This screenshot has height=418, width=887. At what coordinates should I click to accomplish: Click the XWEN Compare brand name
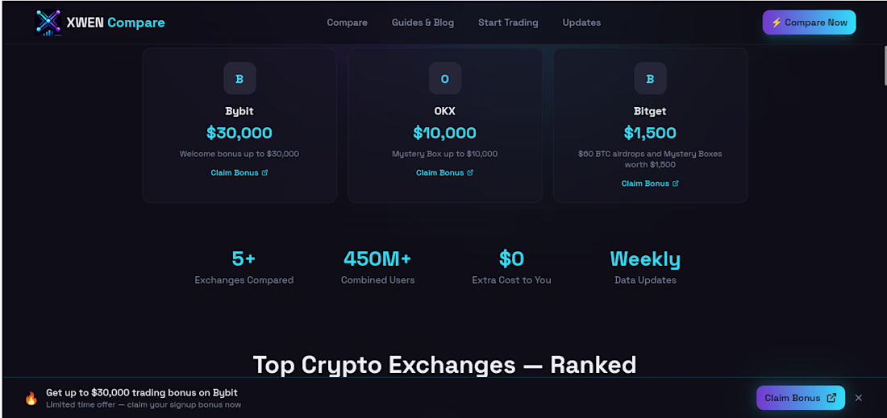pyautogui.click(x=116, y=23)
